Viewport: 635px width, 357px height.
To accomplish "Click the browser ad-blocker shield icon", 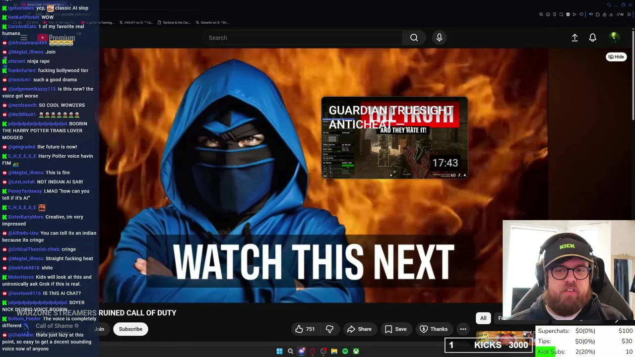I will click(568, 14).
